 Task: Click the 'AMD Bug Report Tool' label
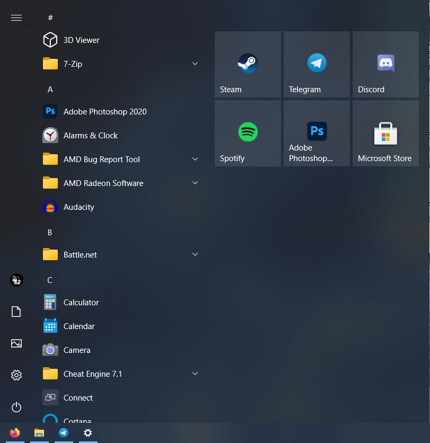[101, 160]
